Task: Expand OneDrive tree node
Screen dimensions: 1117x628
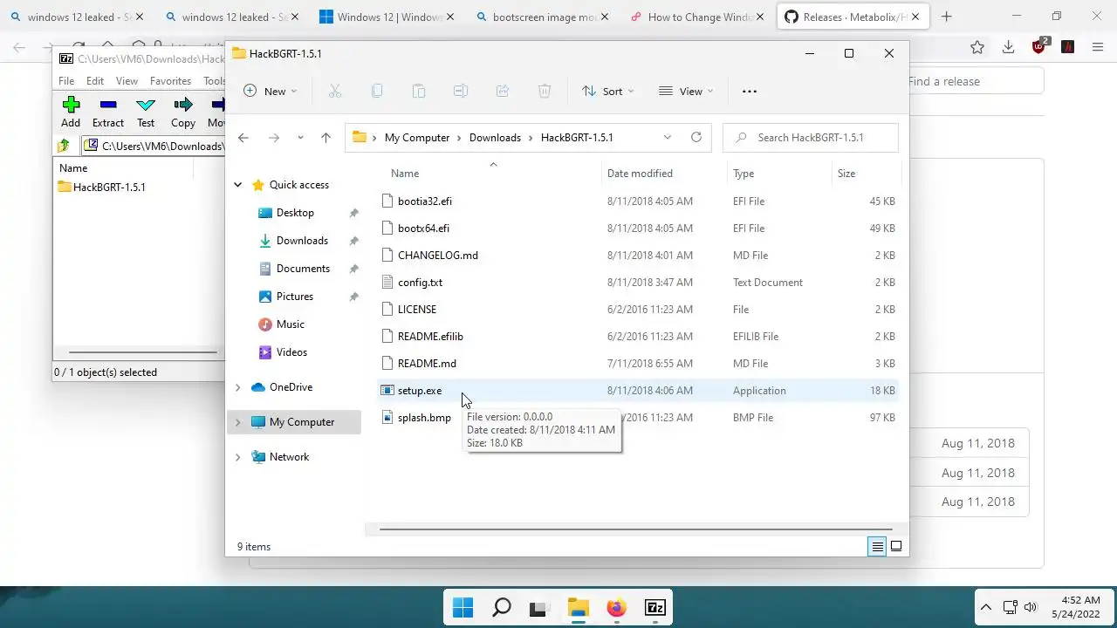Action: [237, 387]
